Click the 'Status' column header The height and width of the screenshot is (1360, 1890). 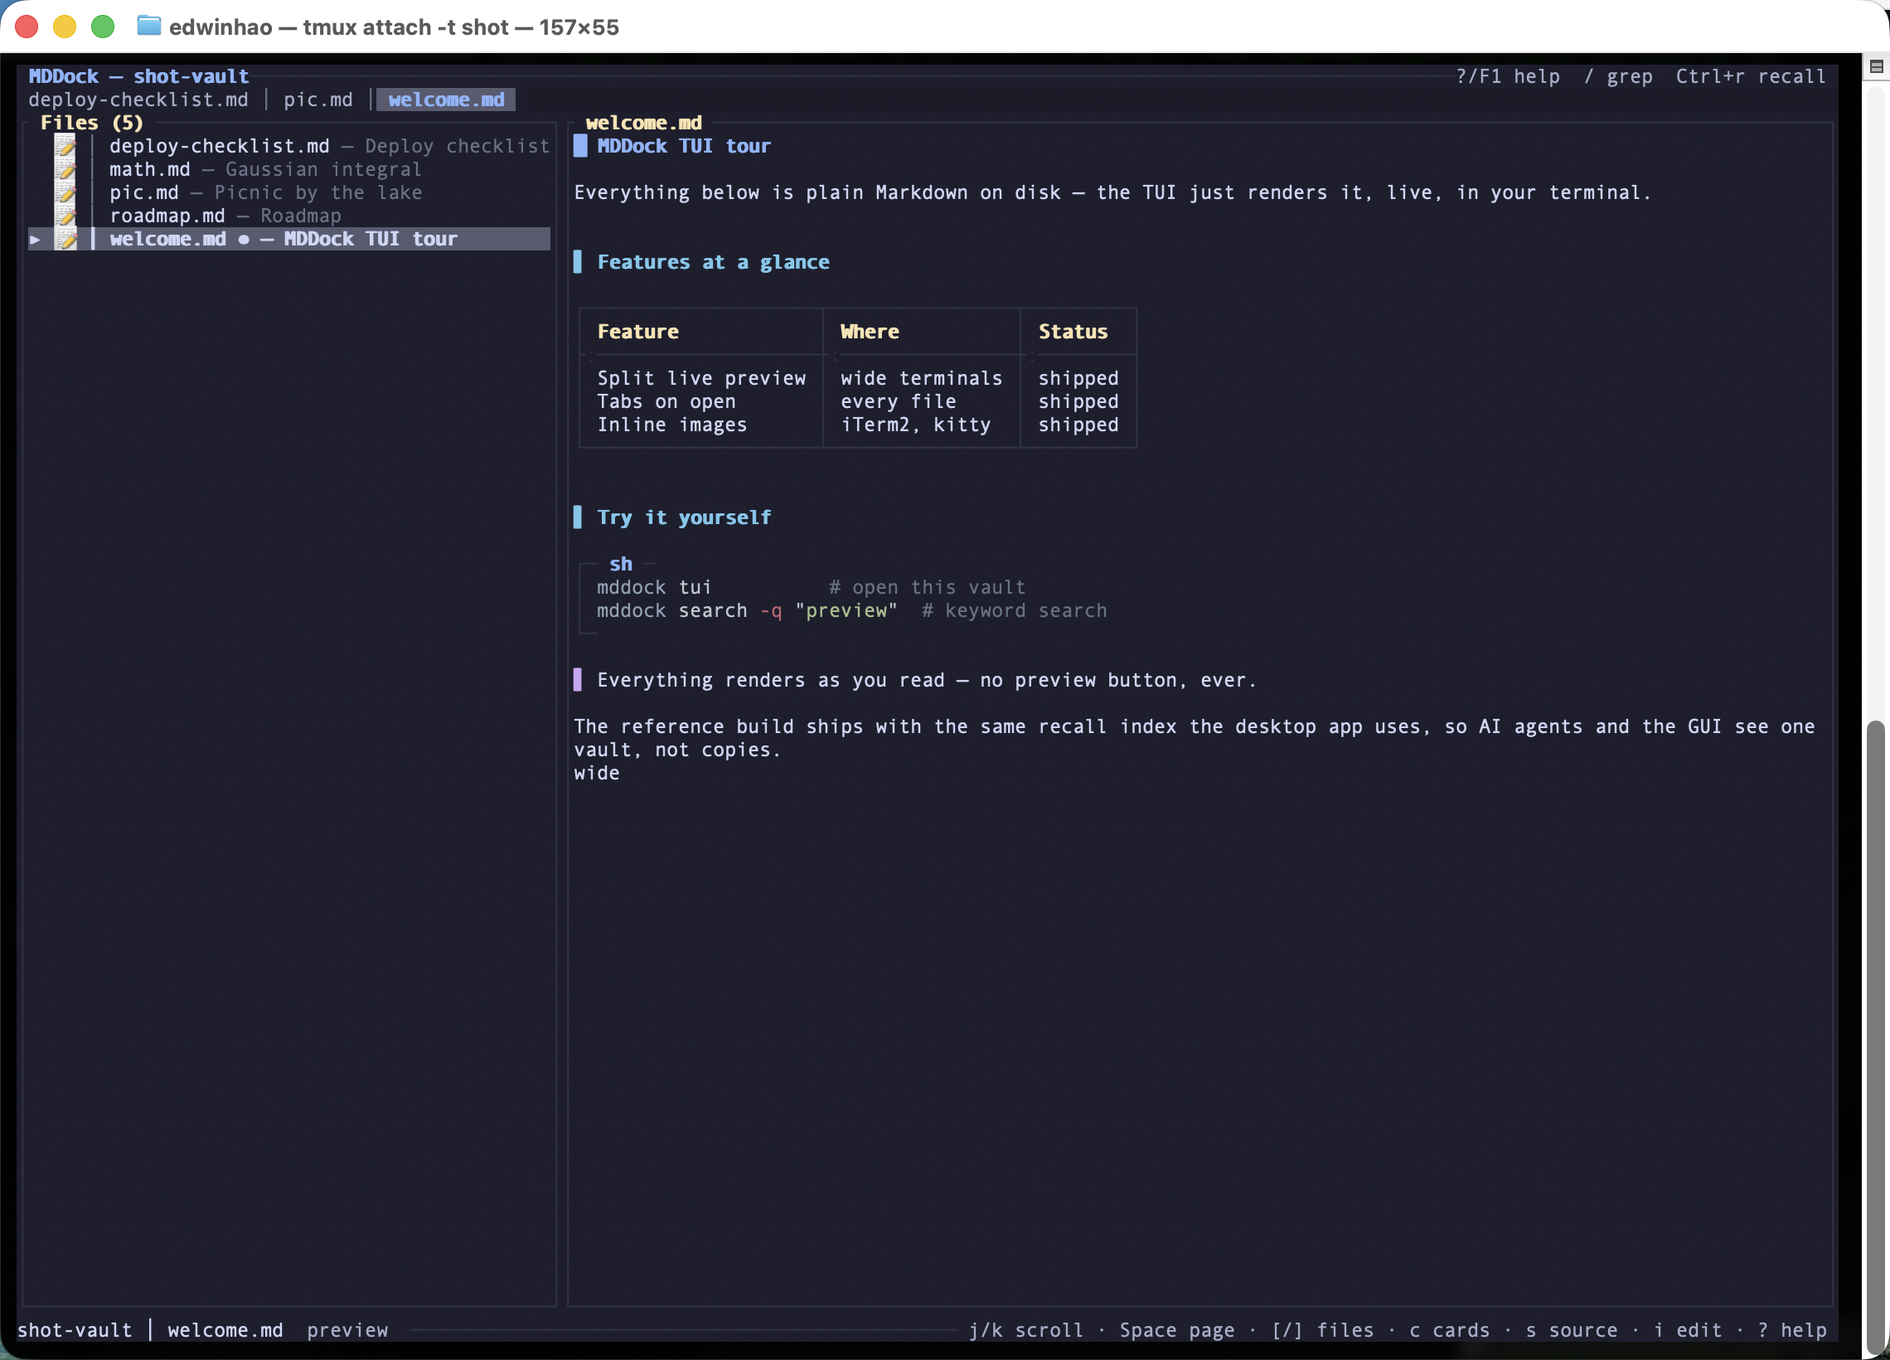point(1073,332)
